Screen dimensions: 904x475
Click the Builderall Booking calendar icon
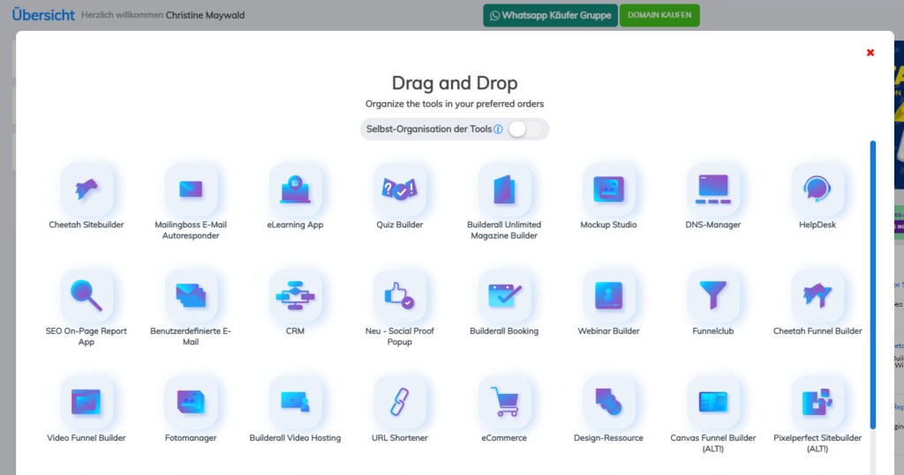[x=504, y=295]
